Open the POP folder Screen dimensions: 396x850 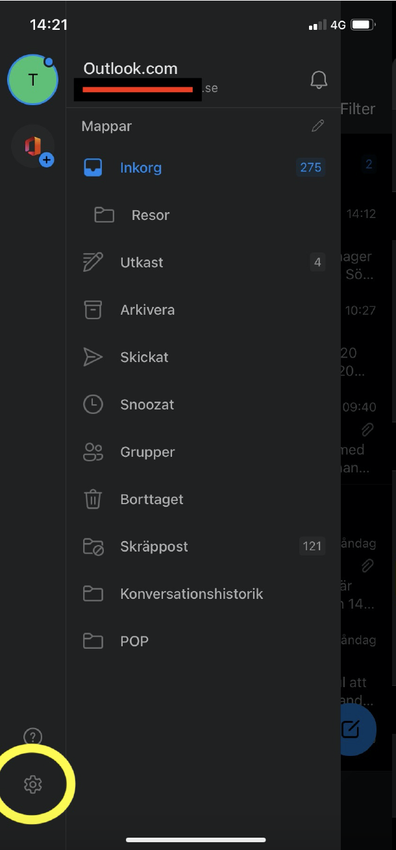point(134,641)
